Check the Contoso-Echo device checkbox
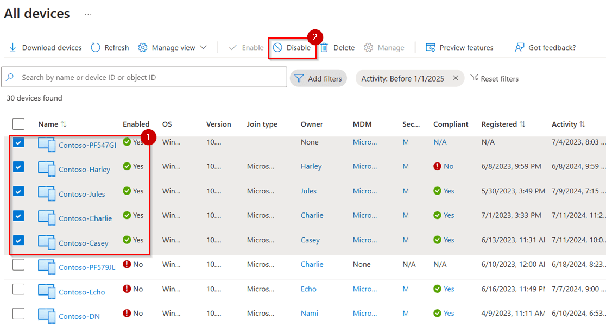The width and height of the screenshot is (606, 326). coord(18,289)
